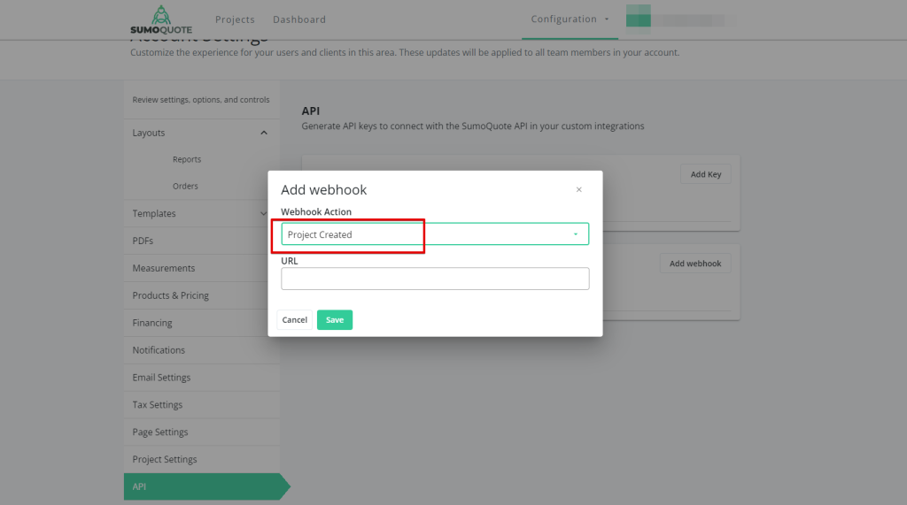Go to Products & Pricing settings
Viewport: 907px width, 505px height.
[x=171, y=295]
